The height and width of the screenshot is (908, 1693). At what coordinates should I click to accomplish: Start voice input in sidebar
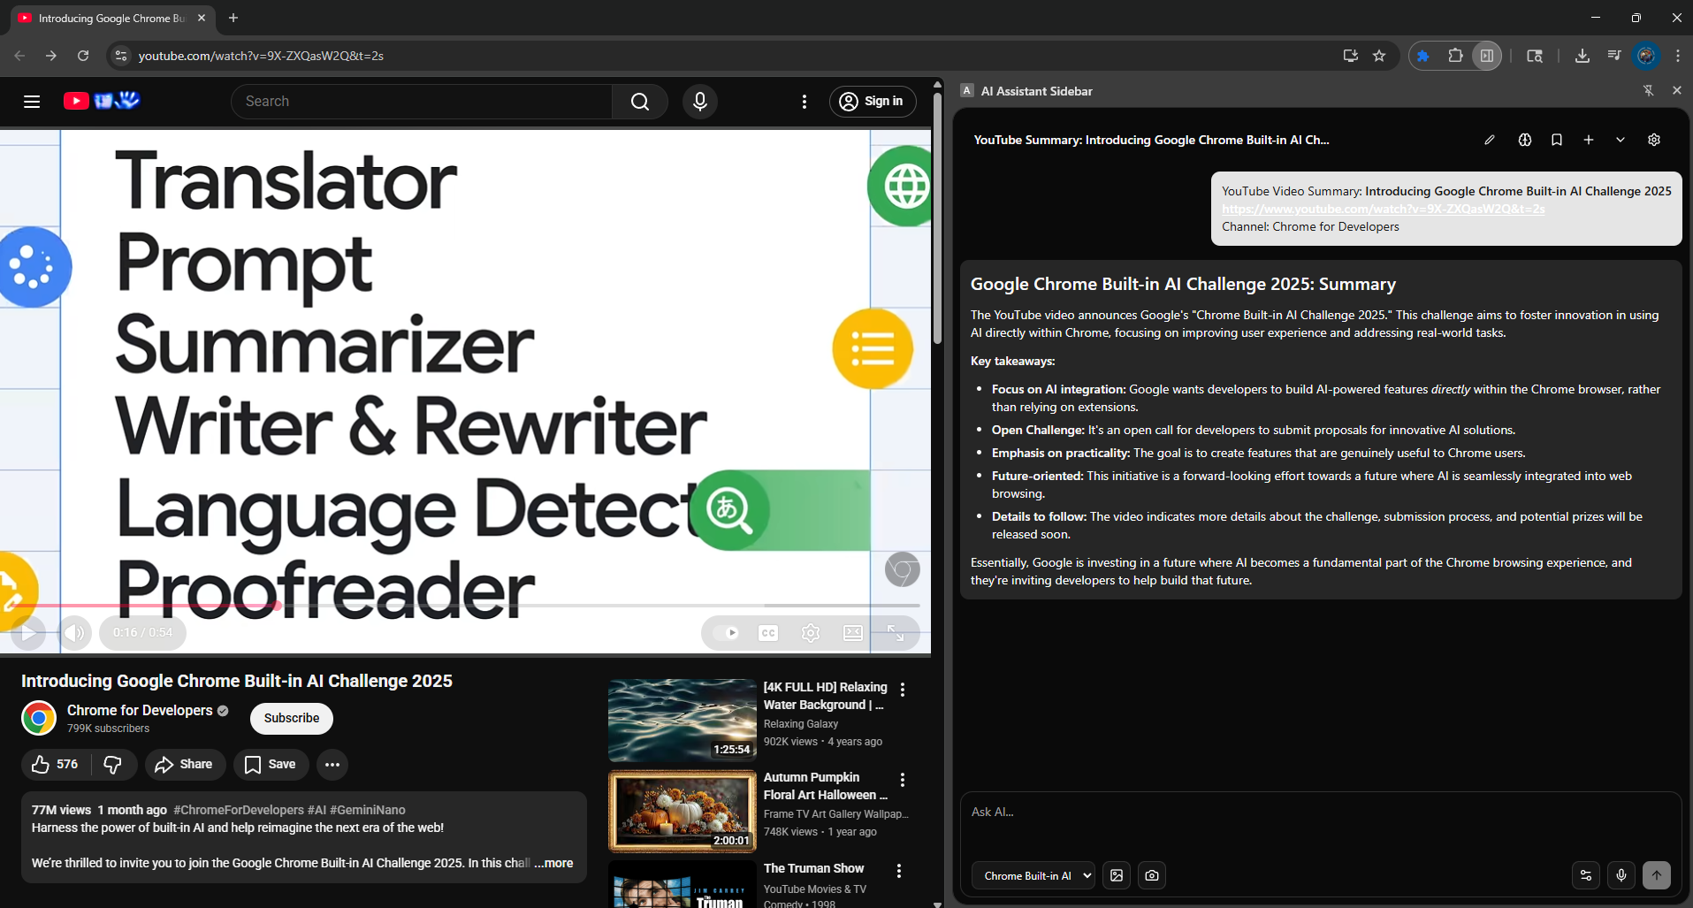[1621, 875]
